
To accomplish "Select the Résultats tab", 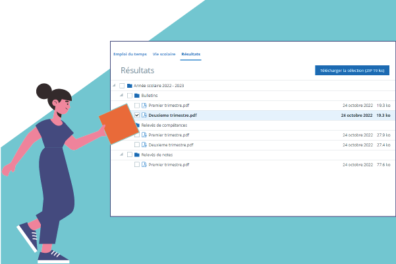I will pyautogui.click(x=190, y=54).
